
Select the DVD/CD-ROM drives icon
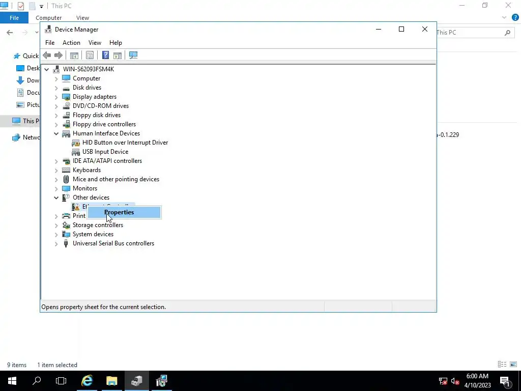(x=66, y=106)
